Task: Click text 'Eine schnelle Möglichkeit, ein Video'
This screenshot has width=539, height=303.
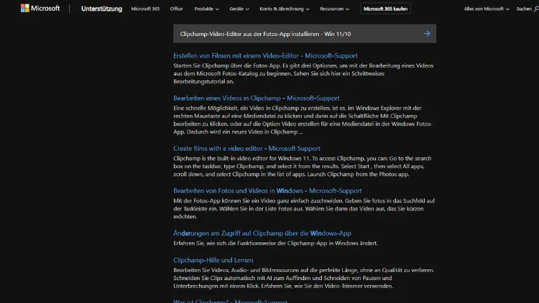Action: (218, 108)
